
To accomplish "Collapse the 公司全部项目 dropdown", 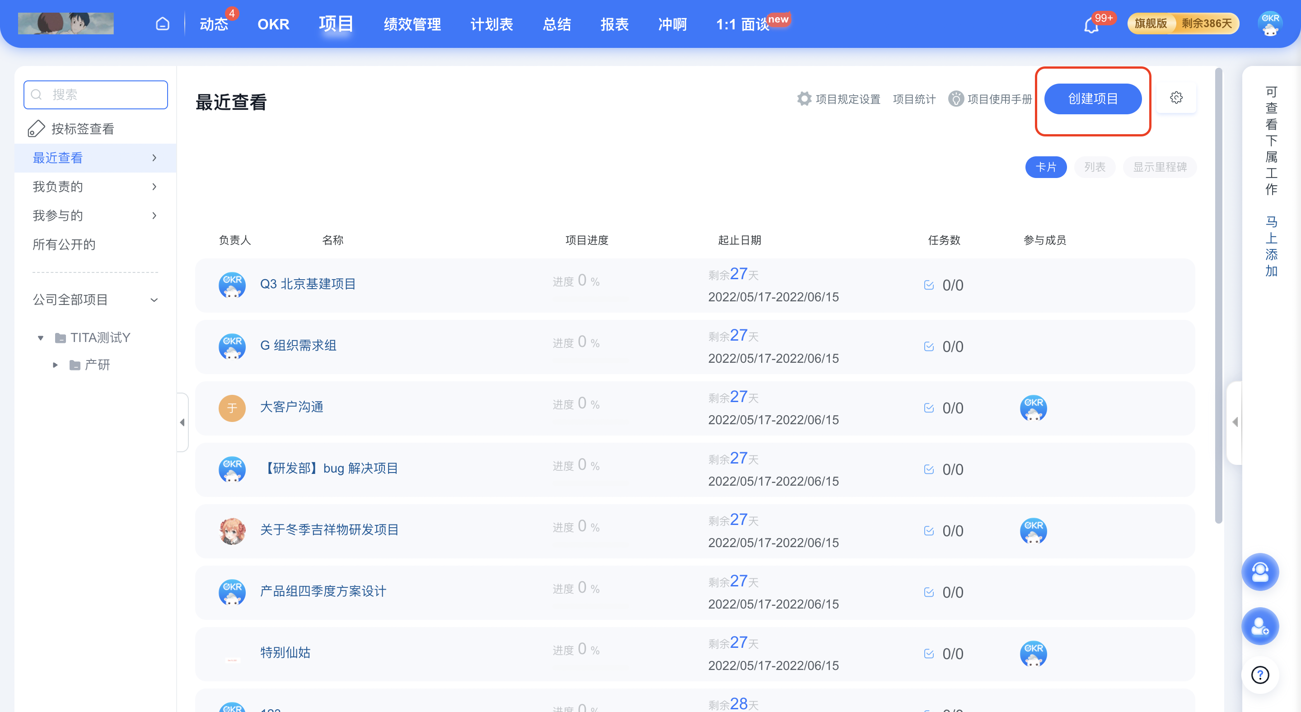I will click(154, 300).
